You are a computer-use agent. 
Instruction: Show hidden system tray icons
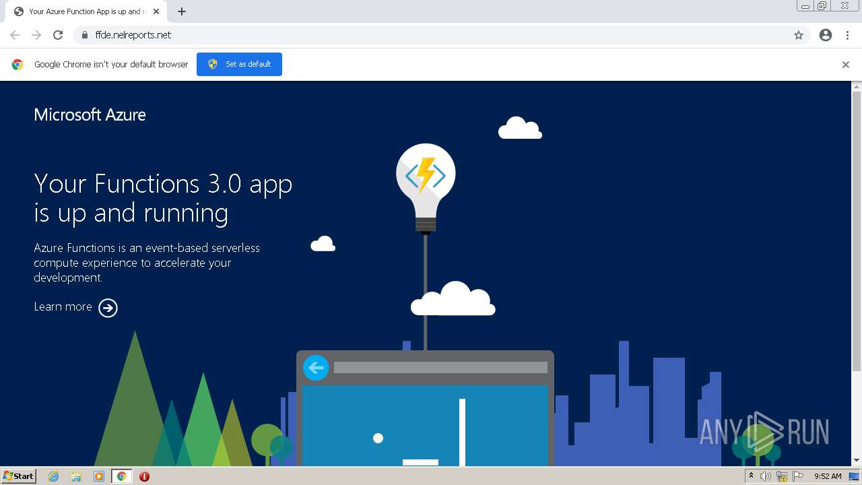(x=751, y=476)
